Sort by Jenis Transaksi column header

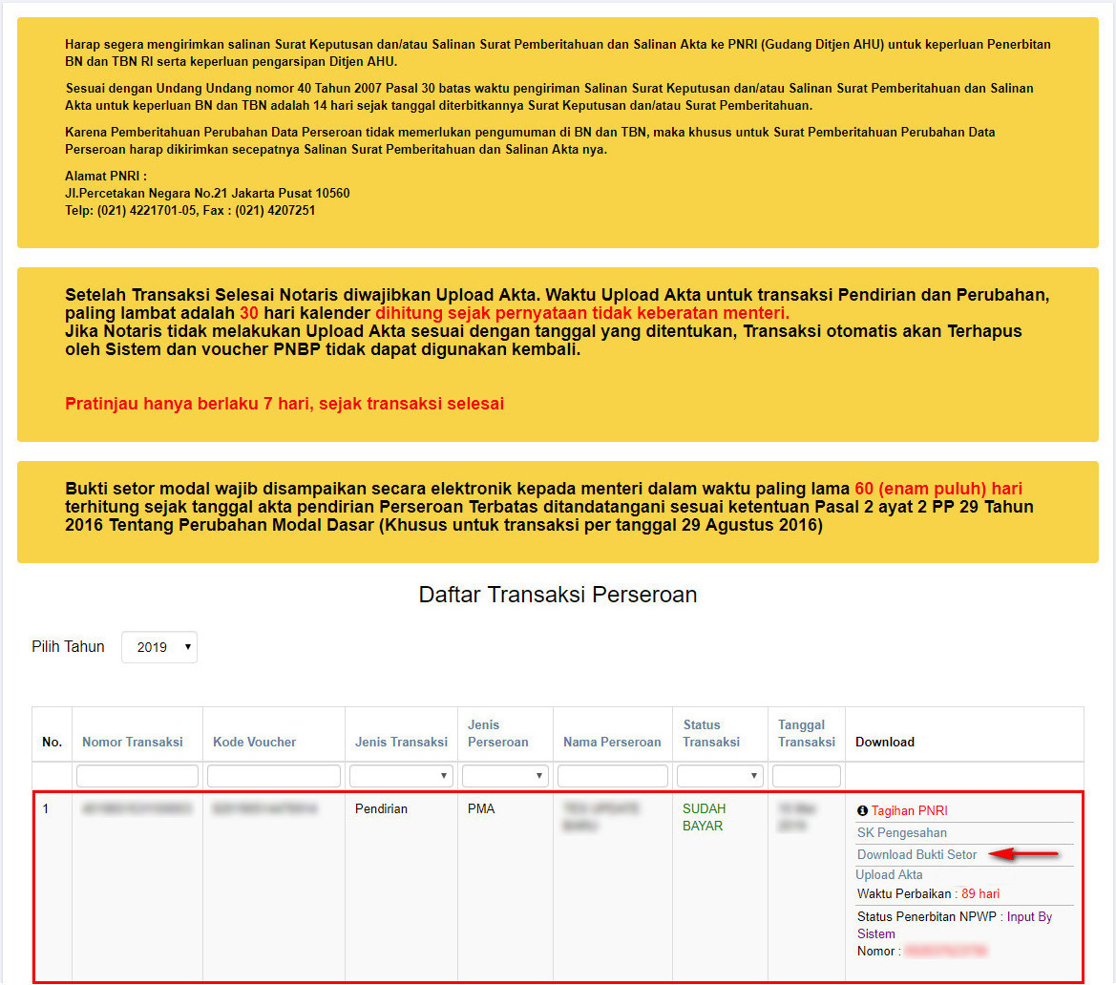401,742
